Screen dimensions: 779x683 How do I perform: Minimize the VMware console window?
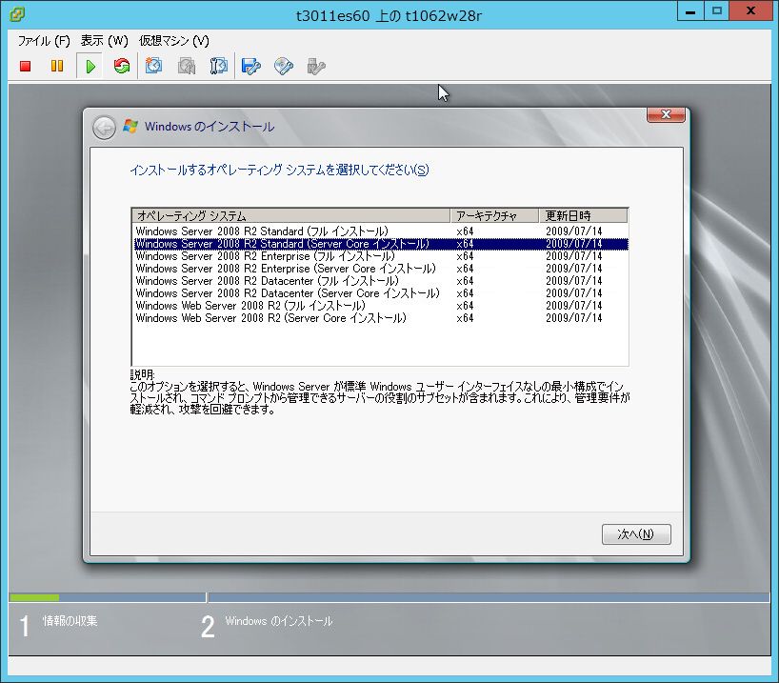pos(690,11)
